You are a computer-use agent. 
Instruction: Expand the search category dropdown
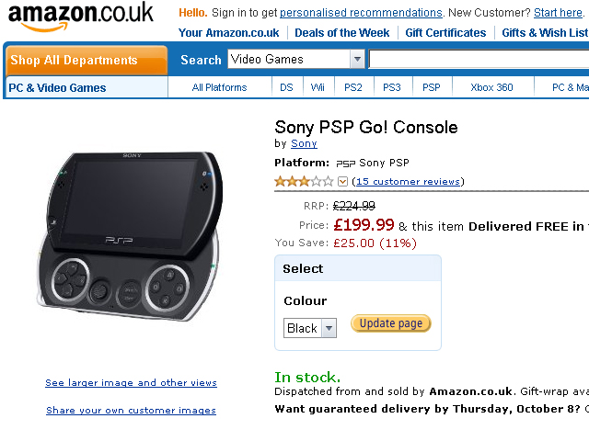[x=357, y=60]
